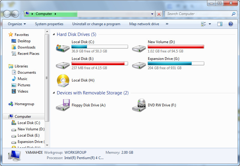Collapse the Hard Disk Drives group
The width and height of the screenshot is (240, 166).
click(x=54, y=34)
